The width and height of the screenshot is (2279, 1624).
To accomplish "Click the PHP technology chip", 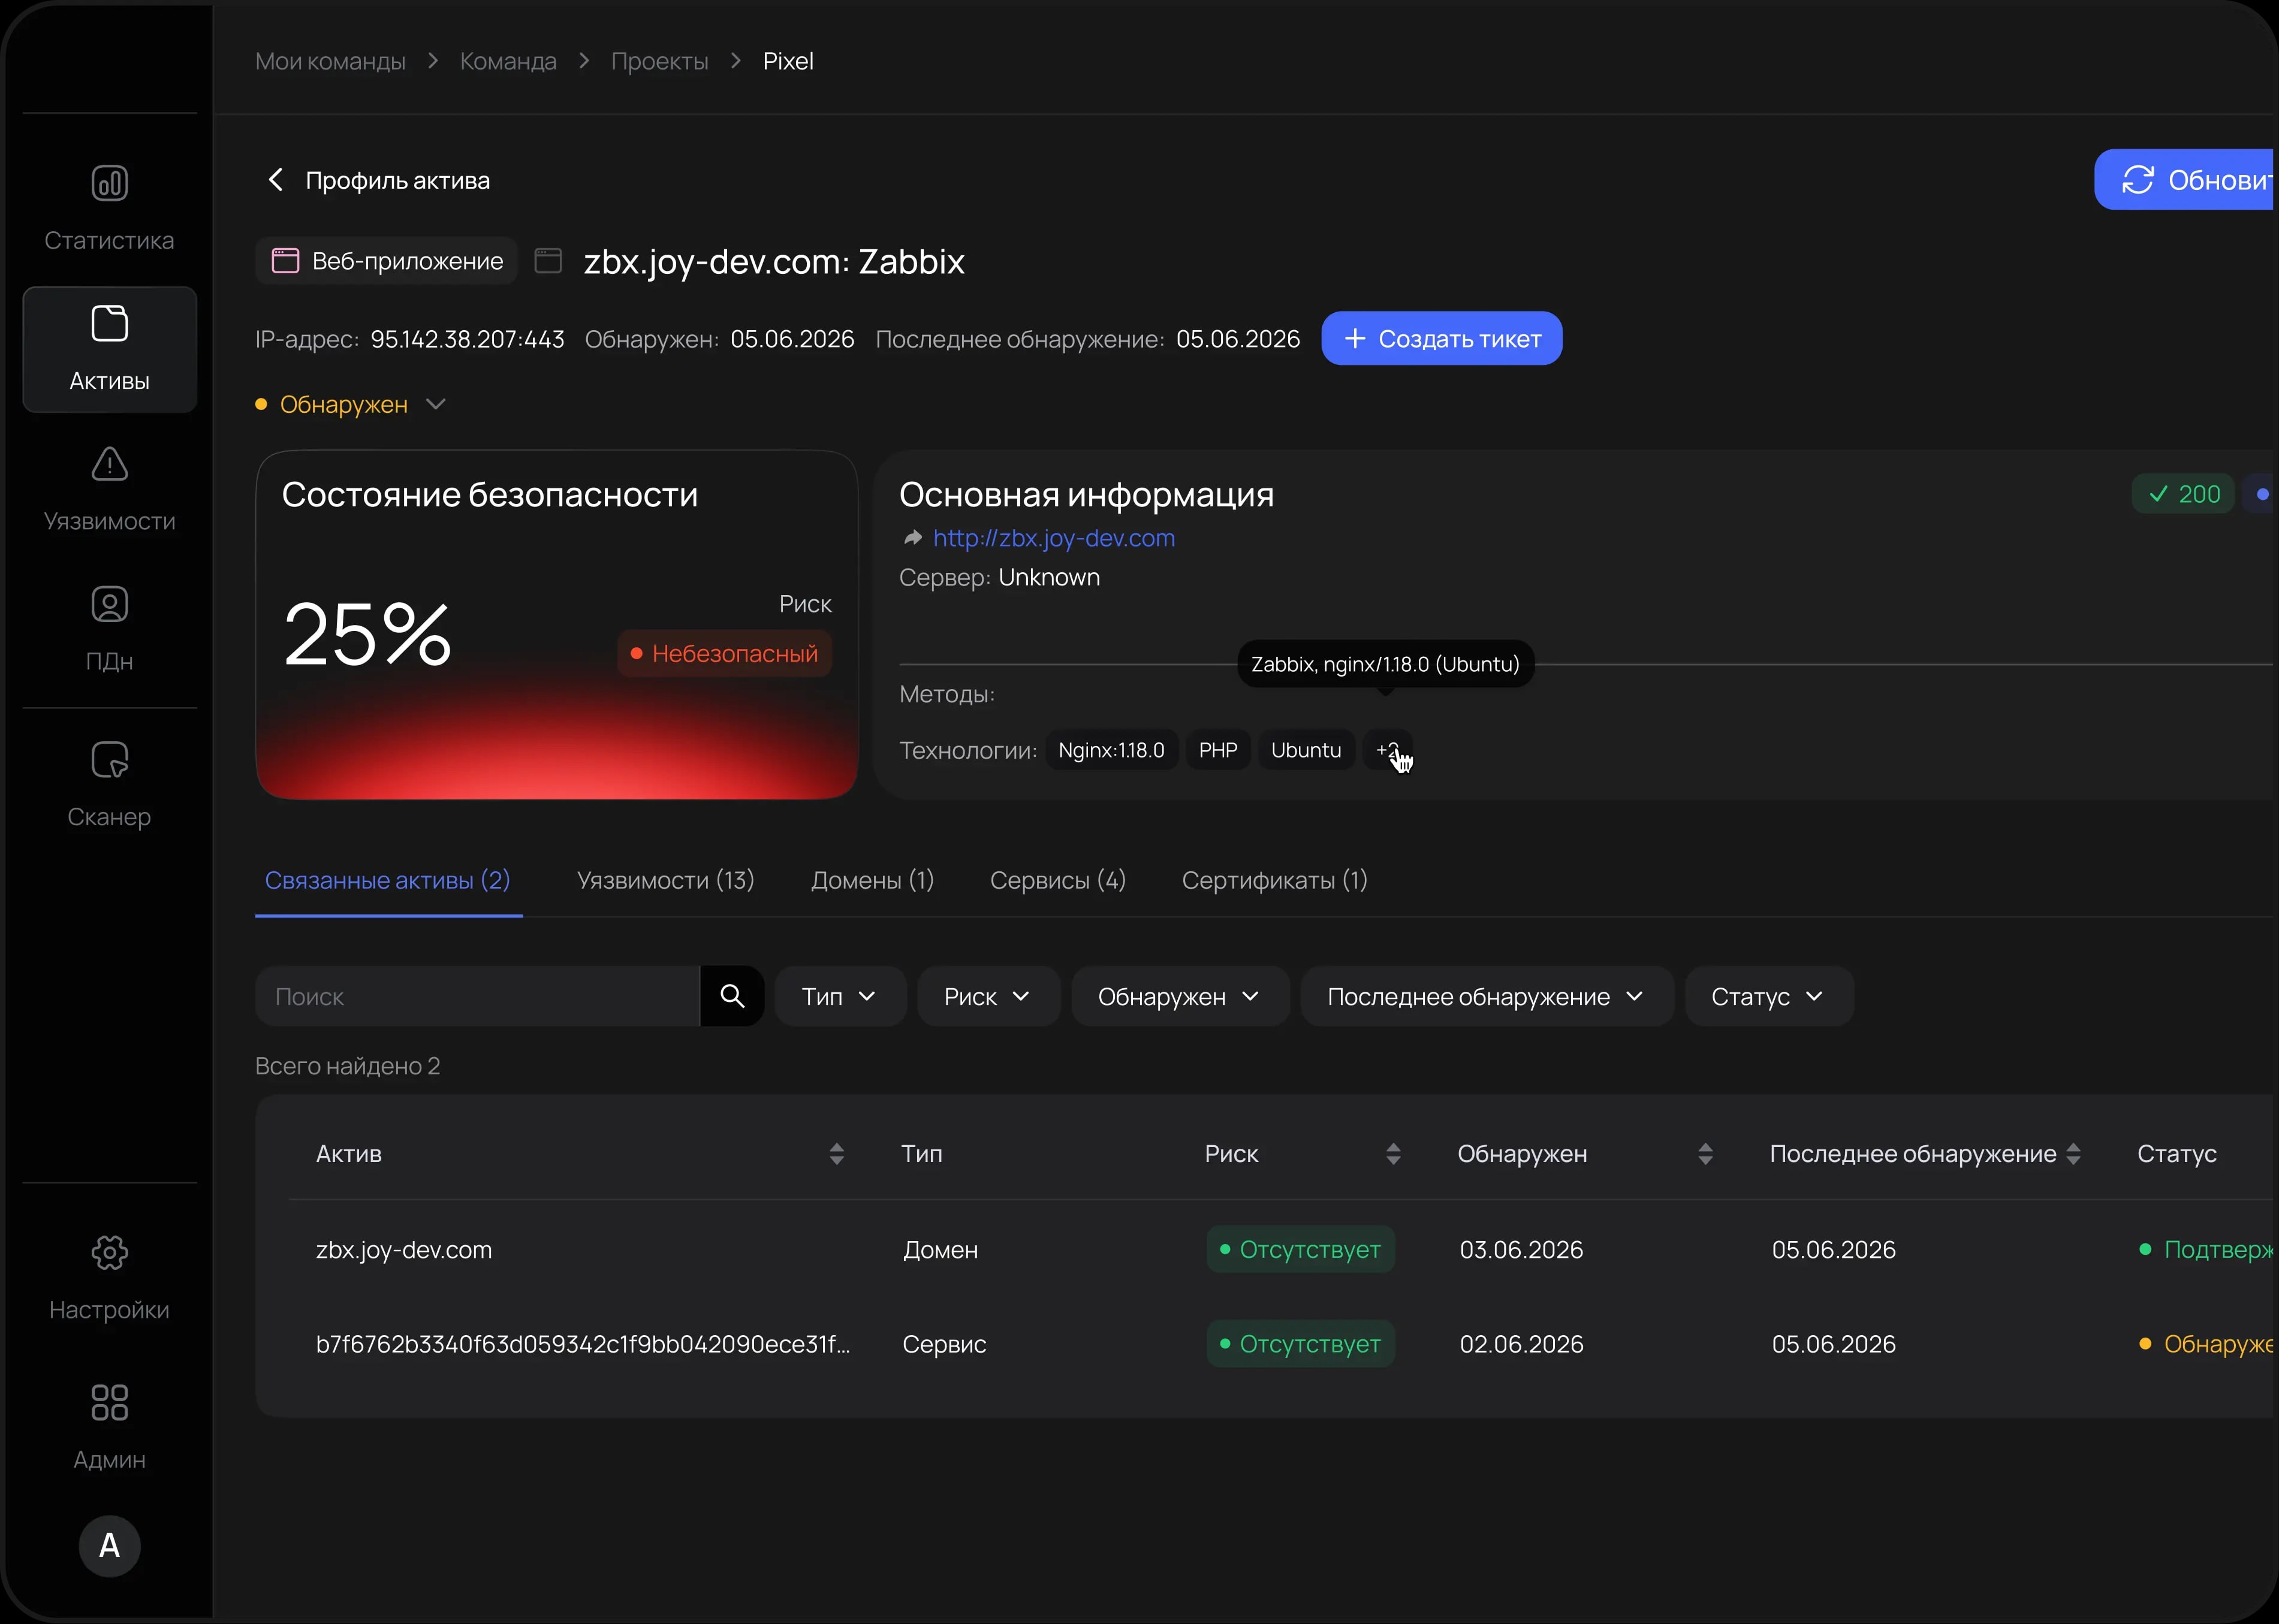I will pyautogui.click(x=1218, y=750).
